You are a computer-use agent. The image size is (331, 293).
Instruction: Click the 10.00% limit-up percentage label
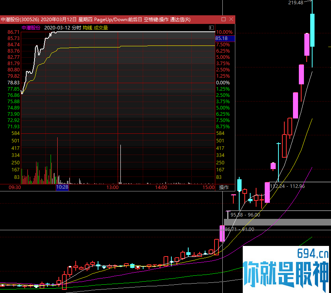coord(224,32)
